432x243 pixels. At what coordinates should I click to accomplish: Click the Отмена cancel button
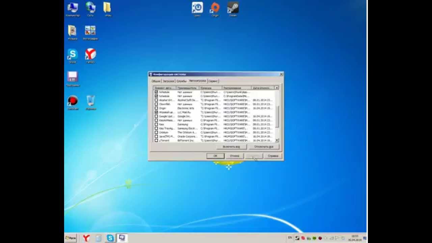tap(235, 156)
